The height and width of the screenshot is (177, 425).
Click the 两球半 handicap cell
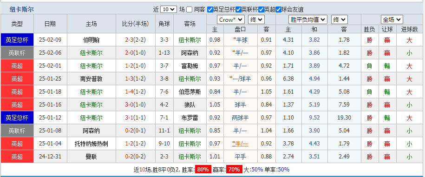coord(240,118)
